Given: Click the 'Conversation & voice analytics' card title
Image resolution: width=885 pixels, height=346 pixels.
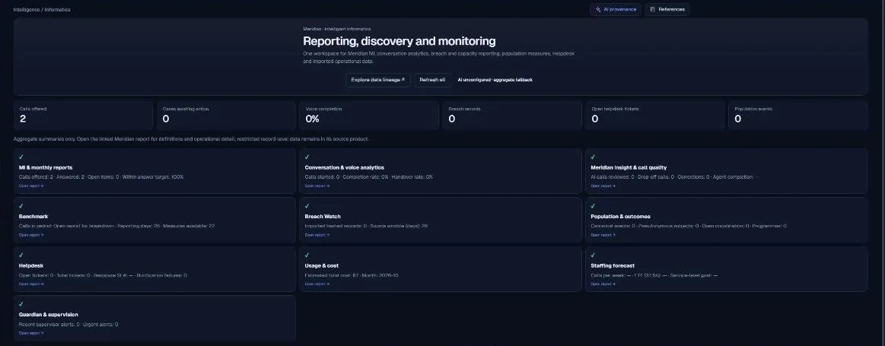Looking at the screenshot, I should pyautogui.click(x=344, y=167).
